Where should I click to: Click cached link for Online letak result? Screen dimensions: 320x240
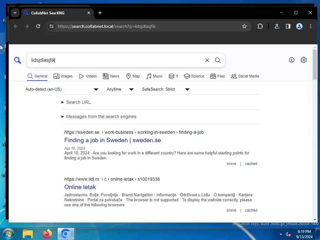click(x=251, y=210)
